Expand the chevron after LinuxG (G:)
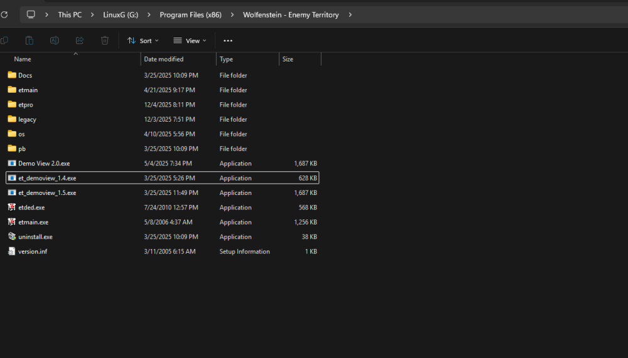This screenshot has width=628, height=358. 149,15
